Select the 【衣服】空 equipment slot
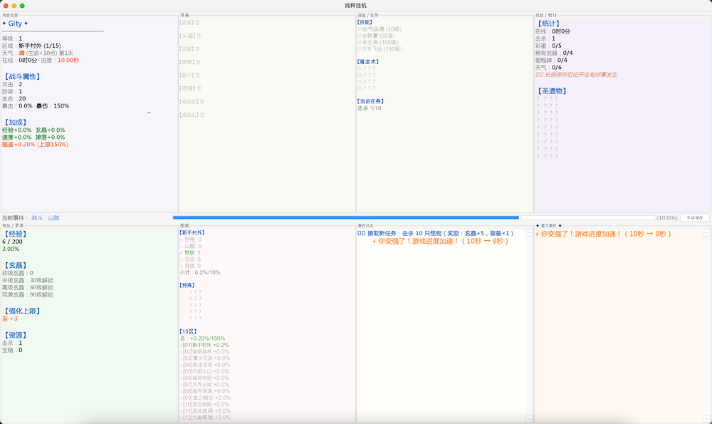 [189, 48]
